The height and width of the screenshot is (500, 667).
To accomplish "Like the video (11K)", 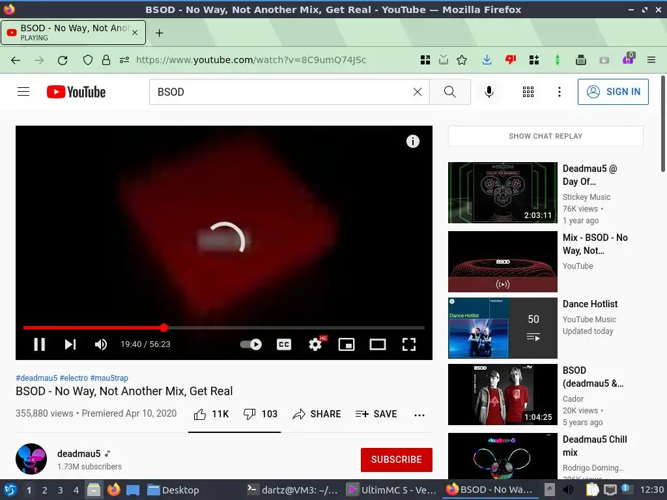I will tap(212, 414).
